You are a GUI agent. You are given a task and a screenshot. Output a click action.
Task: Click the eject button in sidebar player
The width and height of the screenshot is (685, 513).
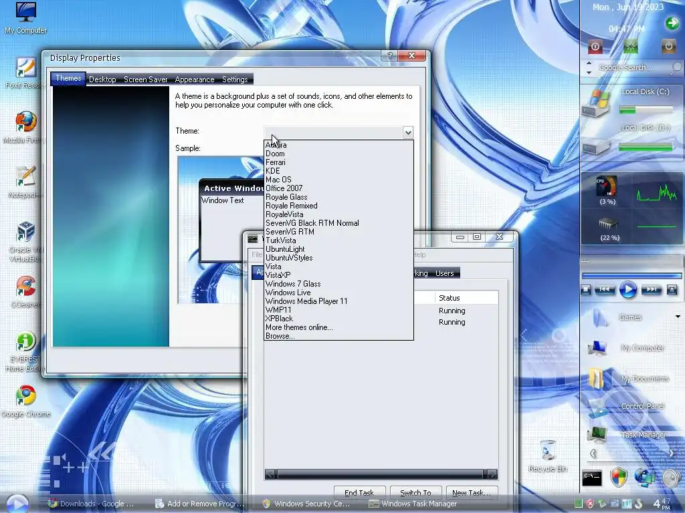click(672, 290)
